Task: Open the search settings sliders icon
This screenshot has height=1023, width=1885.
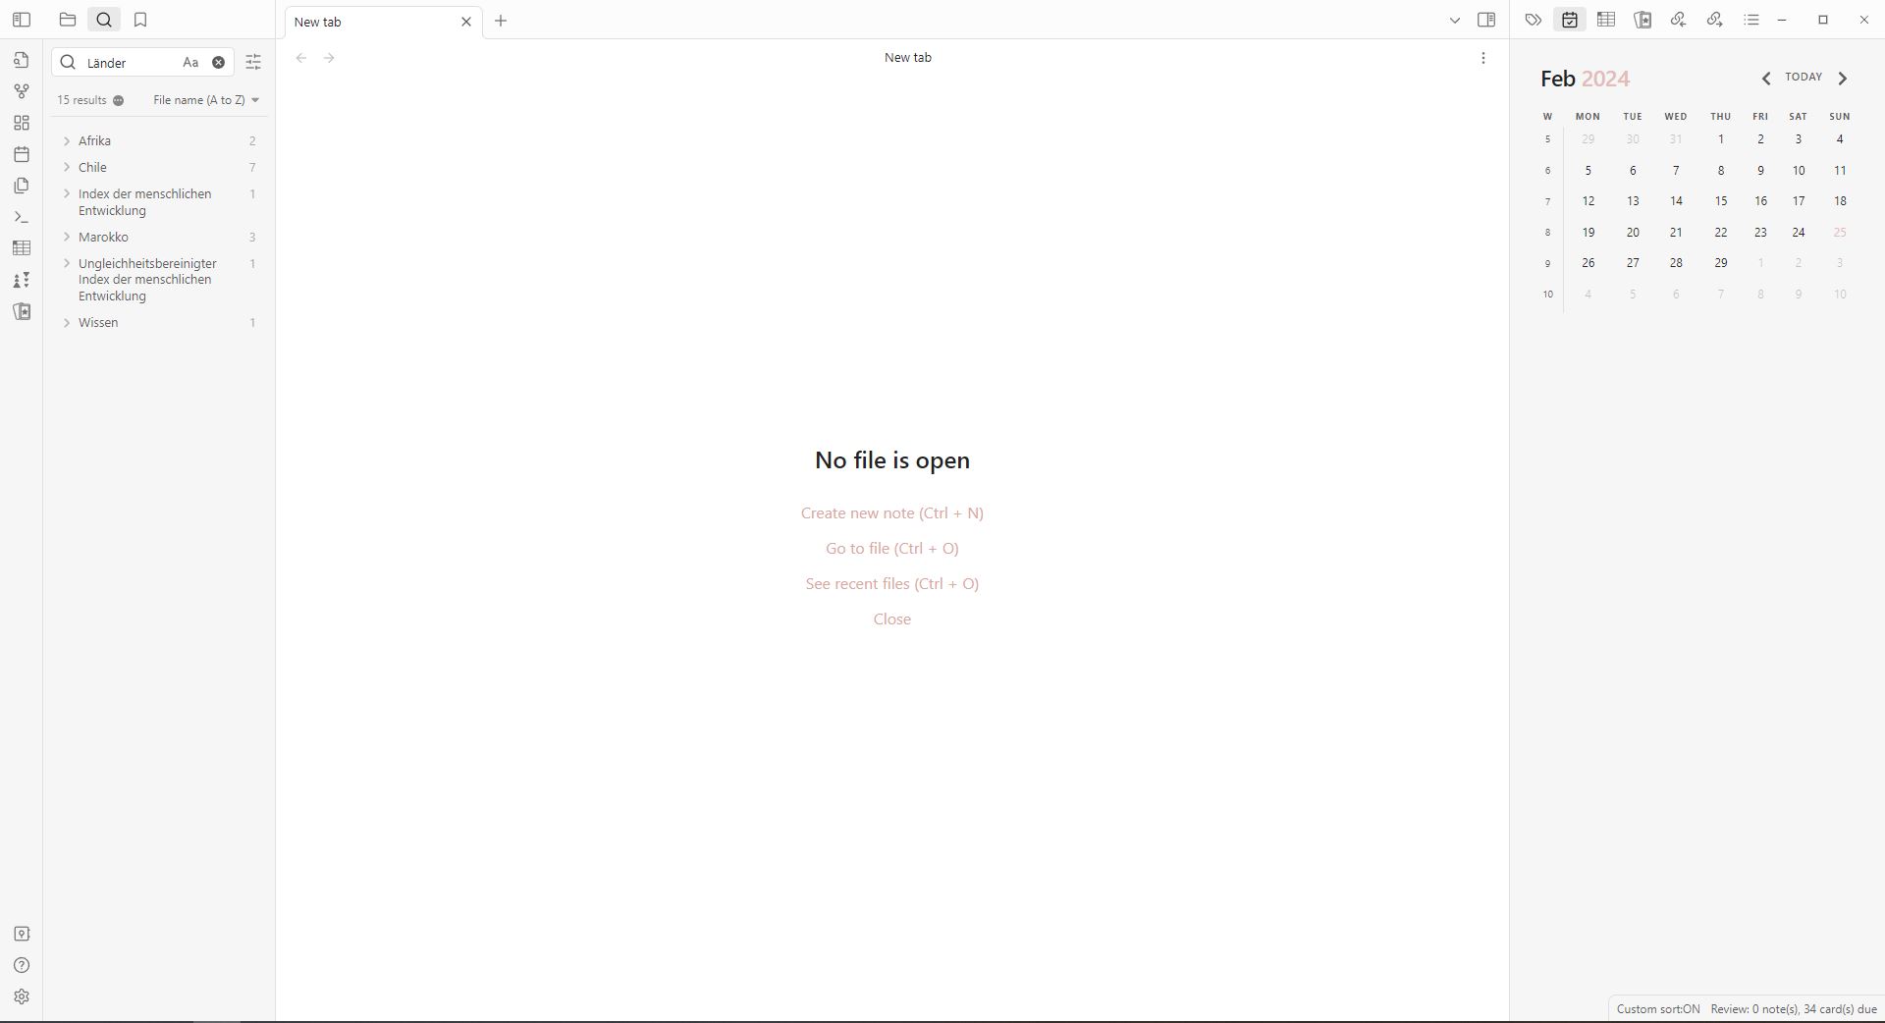Action: tap(253, 63)
